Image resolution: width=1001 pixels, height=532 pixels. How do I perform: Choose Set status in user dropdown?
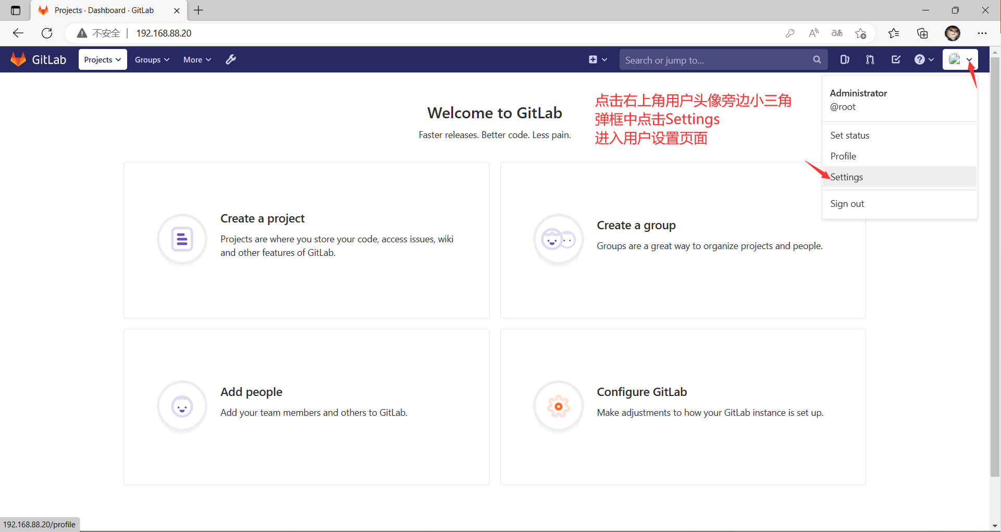[850, 135]
